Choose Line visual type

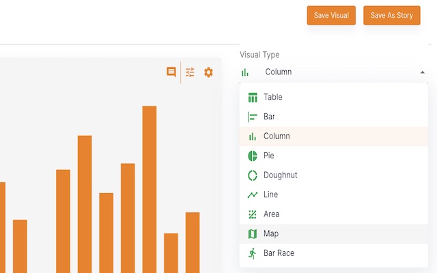point(334,195)
